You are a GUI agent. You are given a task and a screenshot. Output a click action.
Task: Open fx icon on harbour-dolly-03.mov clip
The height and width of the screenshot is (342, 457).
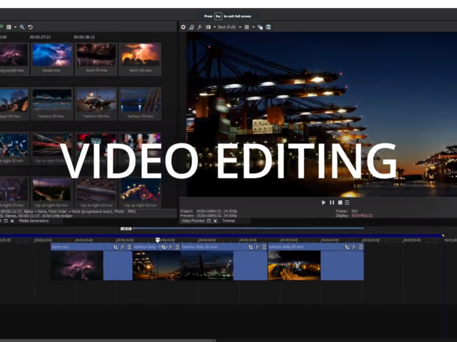click(354, 247)
